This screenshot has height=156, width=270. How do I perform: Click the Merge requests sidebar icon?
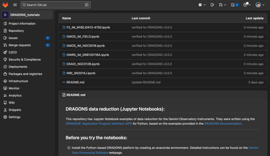coord(5,45)
